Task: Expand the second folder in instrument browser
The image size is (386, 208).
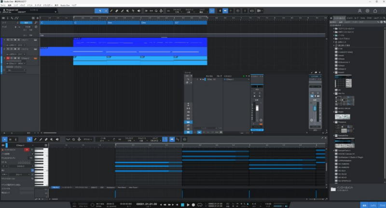Action: pos(333,32)
